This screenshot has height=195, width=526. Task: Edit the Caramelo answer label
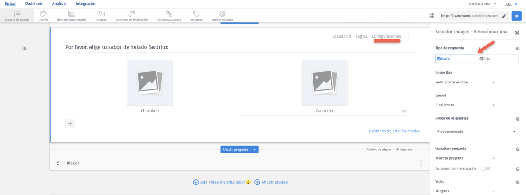[x=324, y=111]
